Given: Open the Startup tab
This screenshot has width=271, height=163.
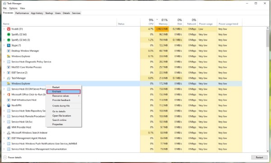Looking at the screenshot, I should 49,13.
